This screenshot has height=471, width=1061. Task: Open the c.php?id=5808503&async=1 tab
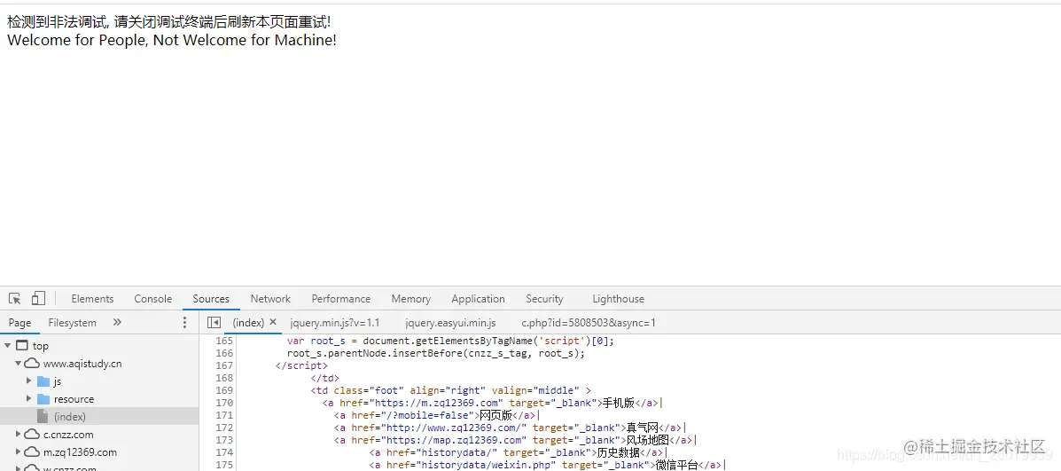click(x=589, y=323)
